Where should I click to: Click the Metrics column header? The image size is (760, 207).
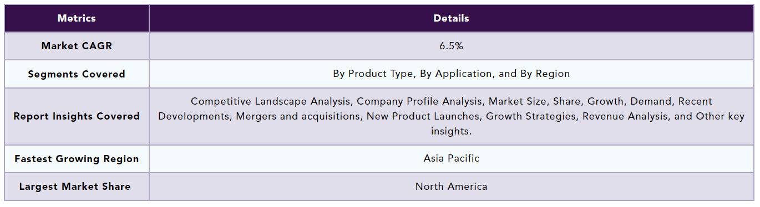pos(77,18)
